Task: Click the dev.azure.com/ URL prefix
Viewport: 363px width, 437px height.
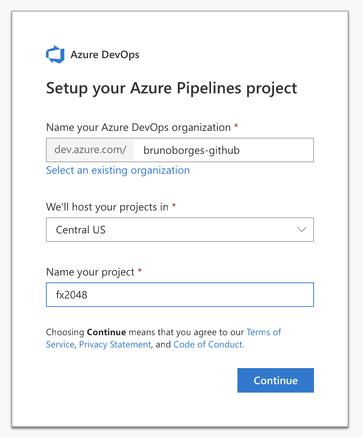Action: coord(90,150)
